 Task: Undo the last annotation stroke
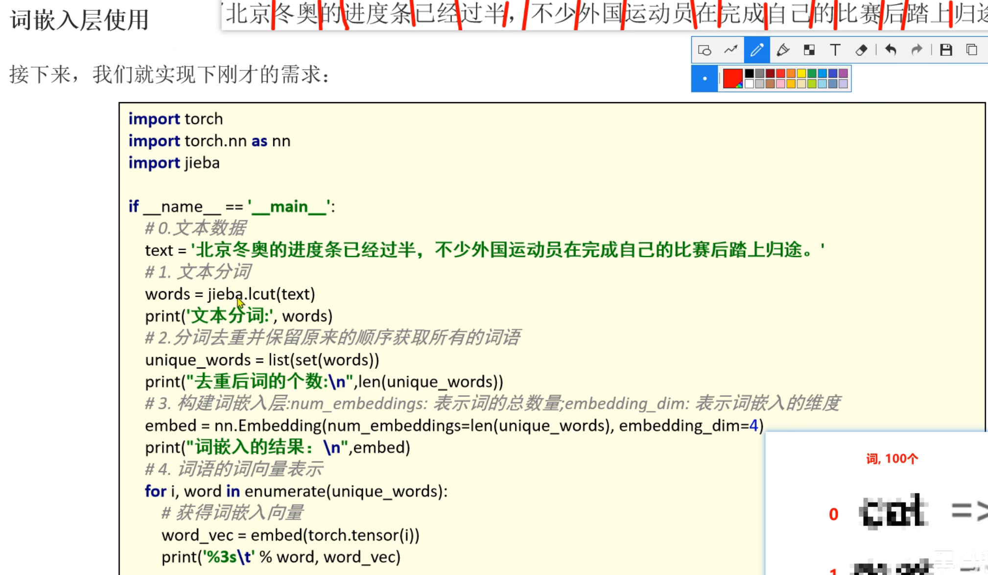pos(891,50)
